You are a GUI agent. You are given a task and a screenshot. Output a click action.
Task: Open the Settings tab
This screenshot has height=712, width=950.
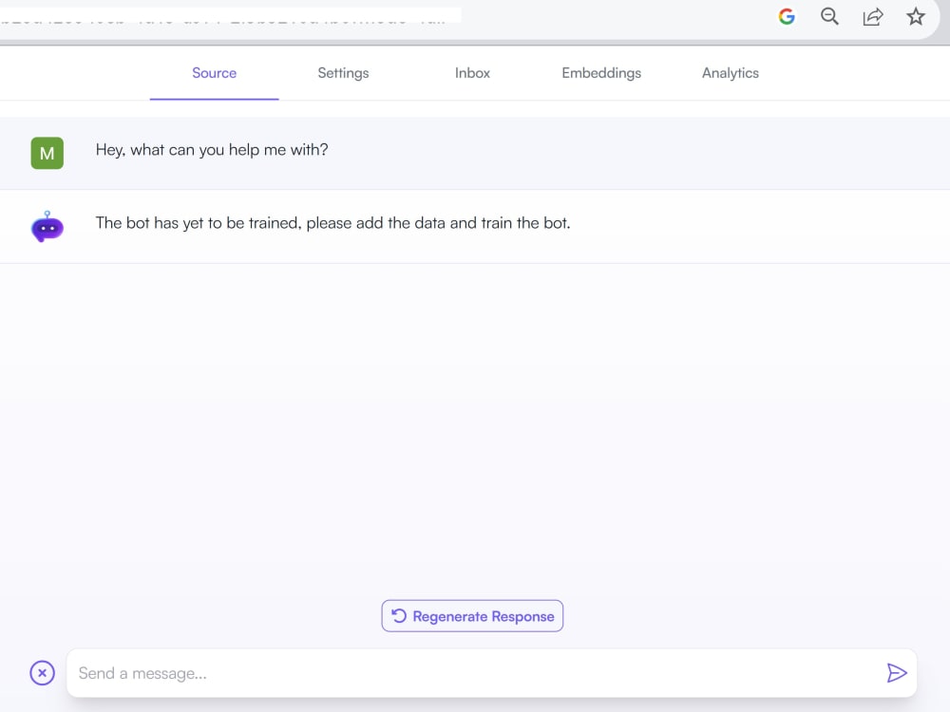tap(344, 73)
